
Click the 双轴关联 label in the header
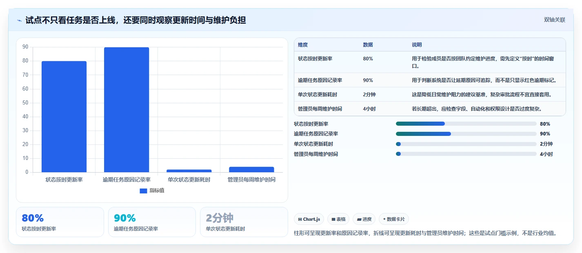[555, 20]
